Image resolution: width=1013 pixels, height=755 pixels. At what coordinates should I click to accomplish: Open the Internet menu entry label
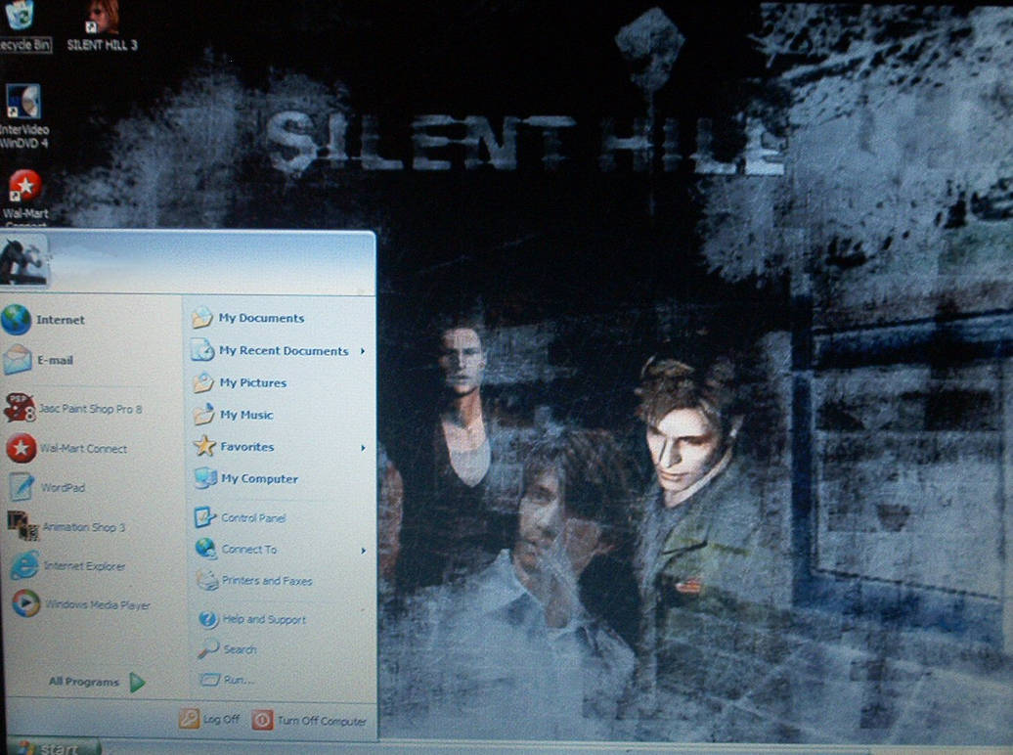point(61,320)
